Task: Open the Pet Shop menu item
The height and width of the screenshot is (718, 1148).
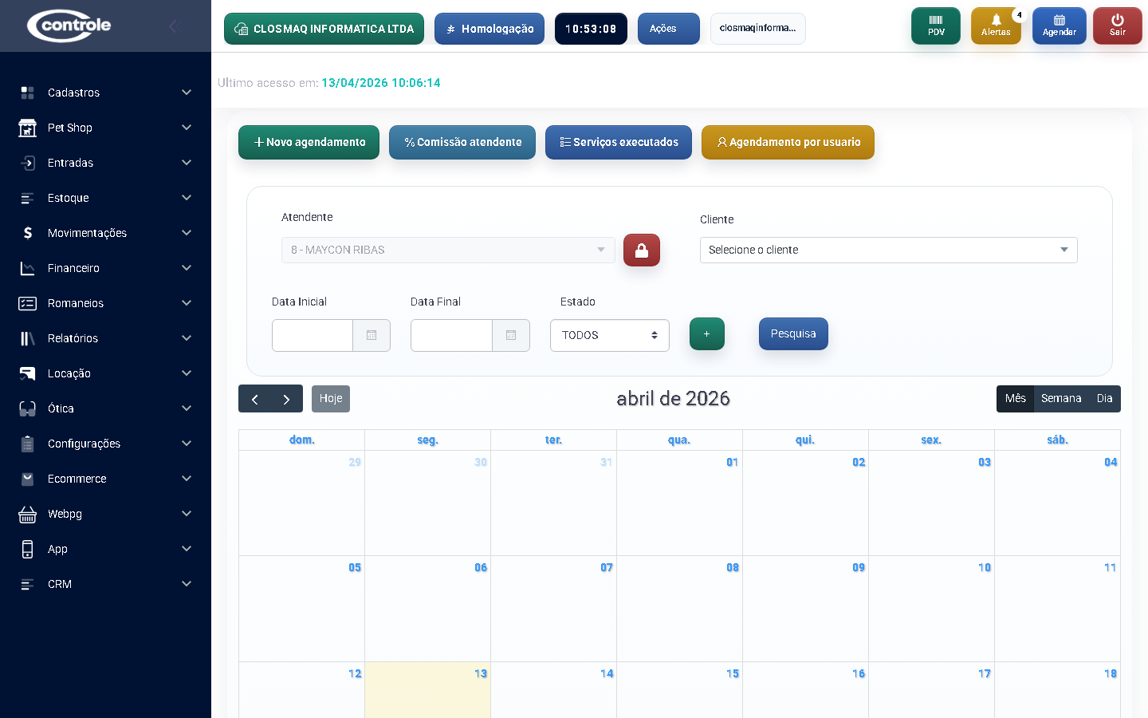Action: pos(105,128)
